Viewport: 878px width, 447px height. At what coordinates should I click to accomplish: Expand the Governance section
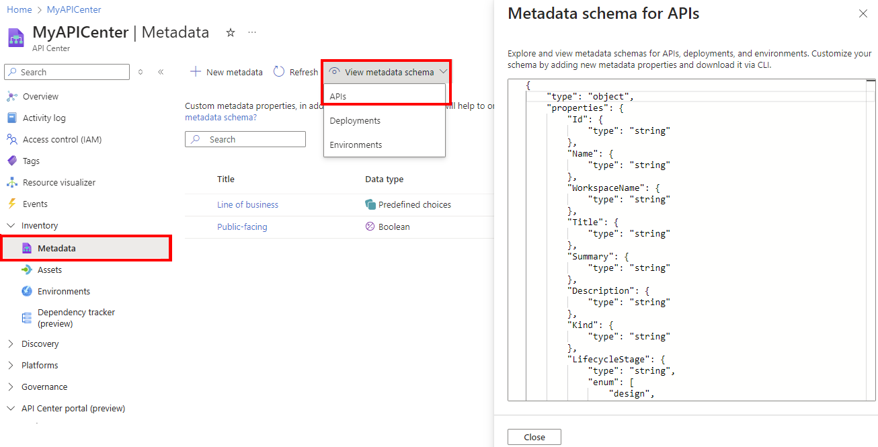point(10,387)
